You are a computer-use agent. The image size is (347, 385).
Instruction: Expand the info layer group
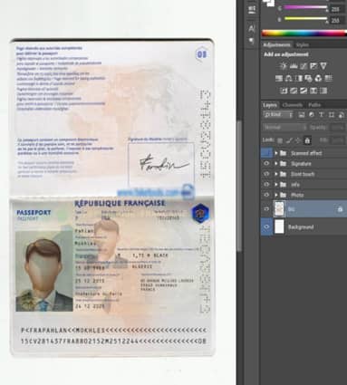tap(275, 185)
